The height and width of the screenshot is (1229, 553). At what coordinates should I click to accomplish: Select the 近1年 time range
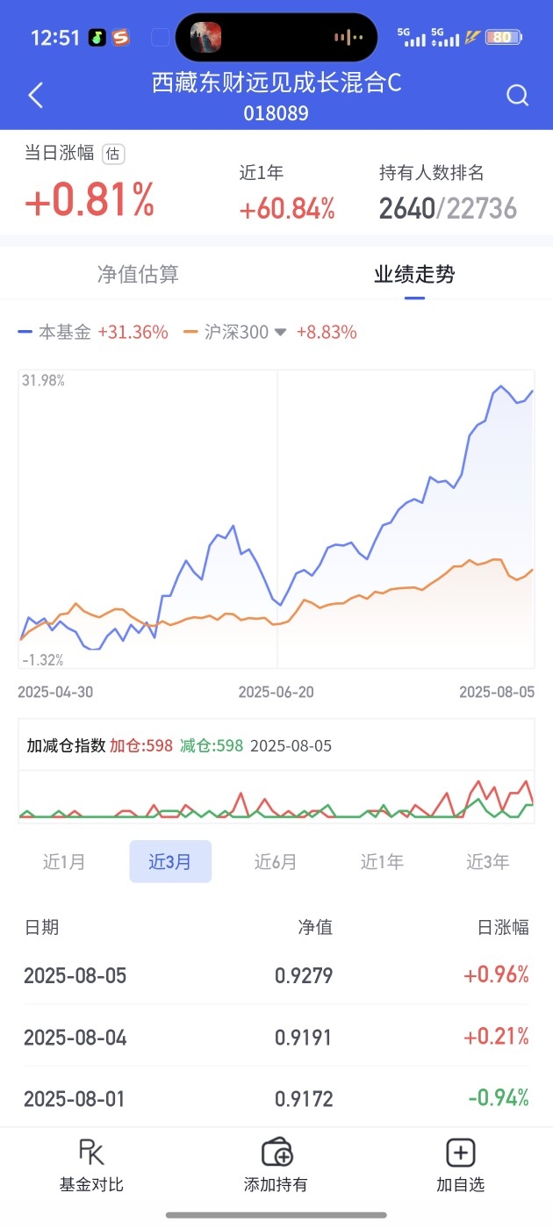tap(382, 861)
